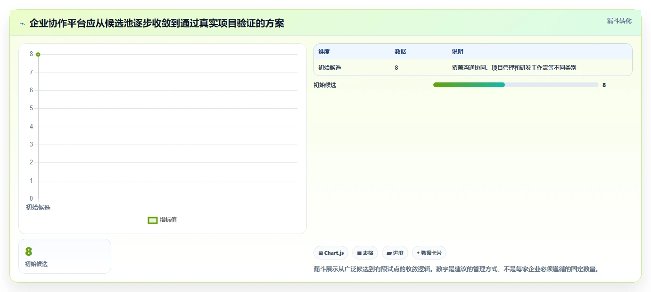The width and height of the screenshot is (651, 292).
Task: Click the 覆盖沟通协同 description cell
Action: (x=514, y=68)
